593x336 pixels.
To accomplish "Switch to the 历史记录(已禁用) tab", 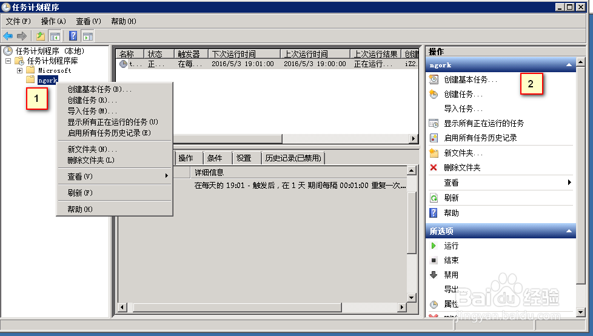I will tap(293, 158).
